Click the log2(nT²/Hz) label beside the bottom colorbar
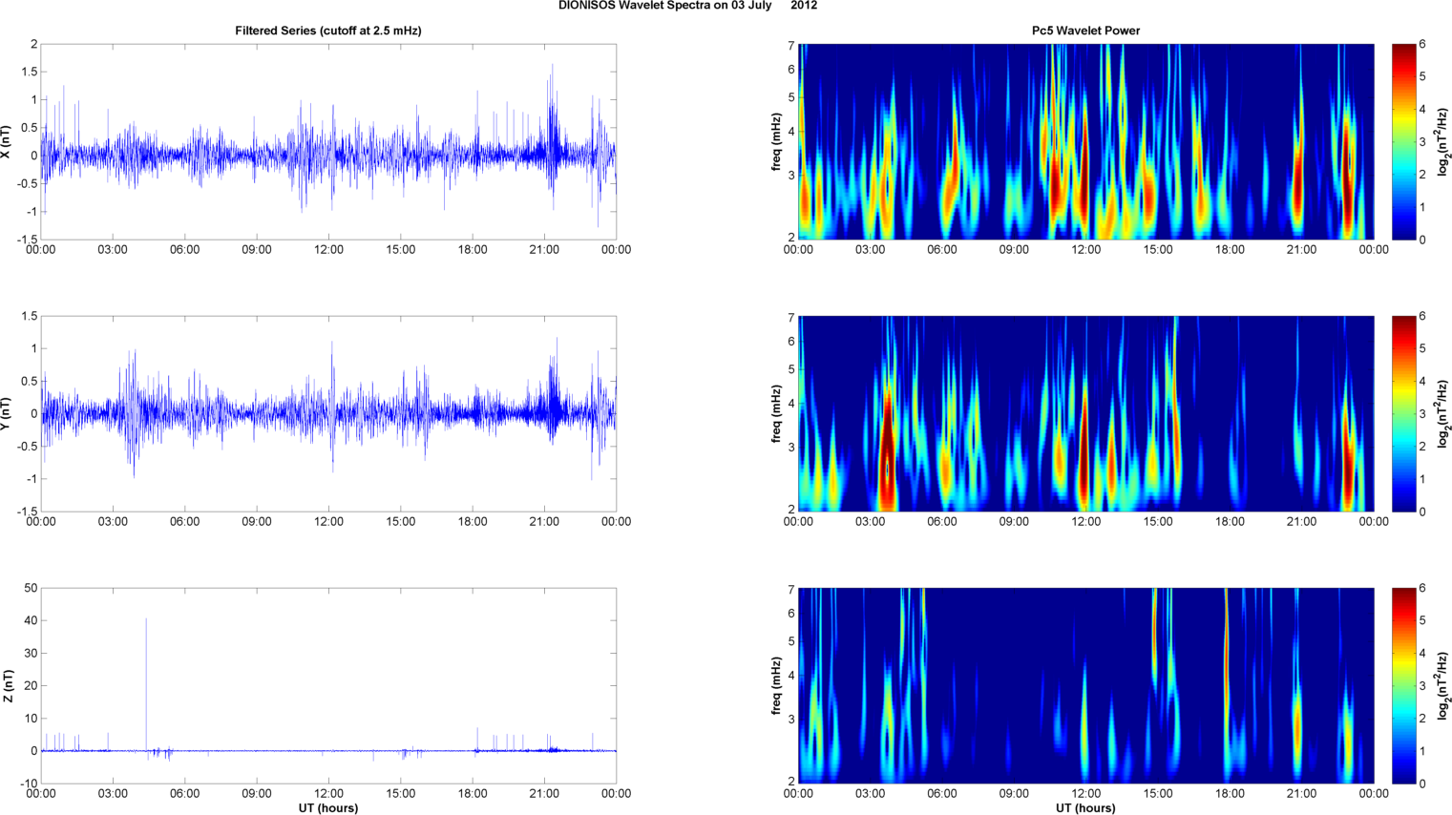Screen dimensions: 1452x815 point(1443,685)
